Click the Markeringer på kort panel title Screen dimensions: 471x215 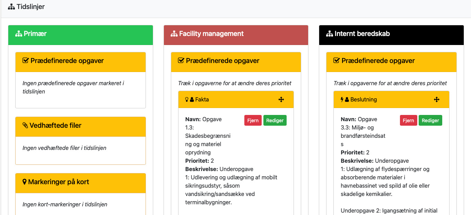pos(59,182)
